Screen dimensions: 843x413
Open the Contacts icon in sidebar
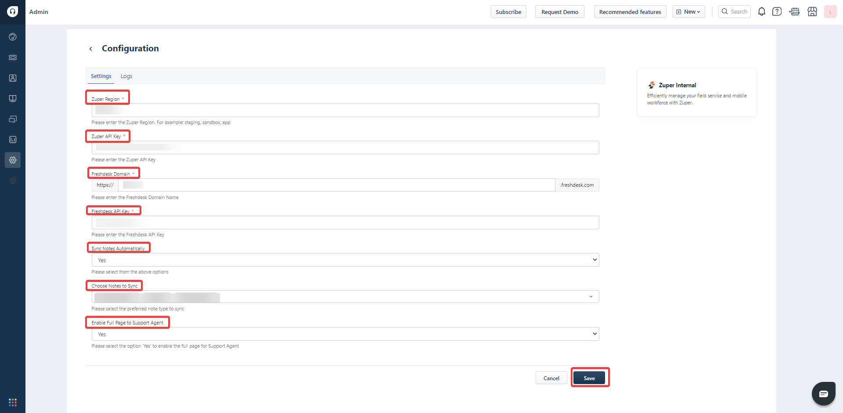13,78
